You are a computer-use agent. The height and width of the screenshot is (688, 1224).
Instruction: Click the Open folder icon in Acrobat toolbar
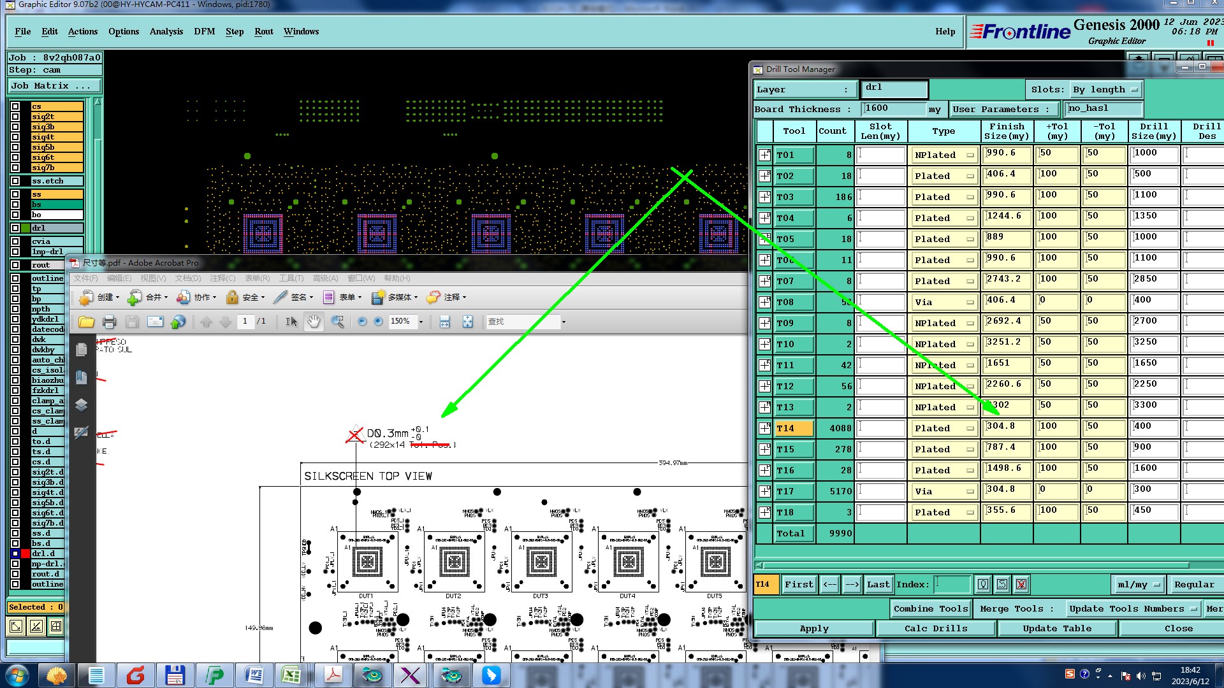[86, 322]
